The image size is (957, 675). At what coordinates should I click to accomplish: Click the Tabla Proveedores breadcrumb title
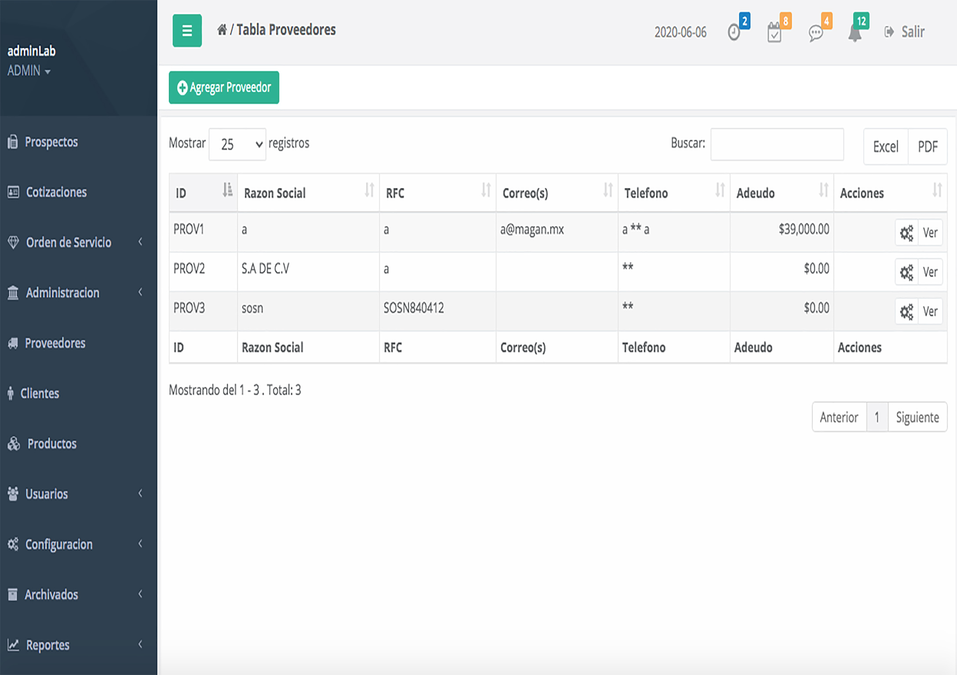point(286,29)
